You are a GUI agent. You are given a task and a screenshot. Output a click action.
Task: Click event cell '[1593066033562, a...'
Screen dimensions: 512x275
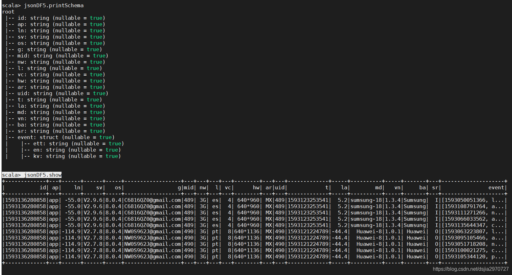[473, 219]
